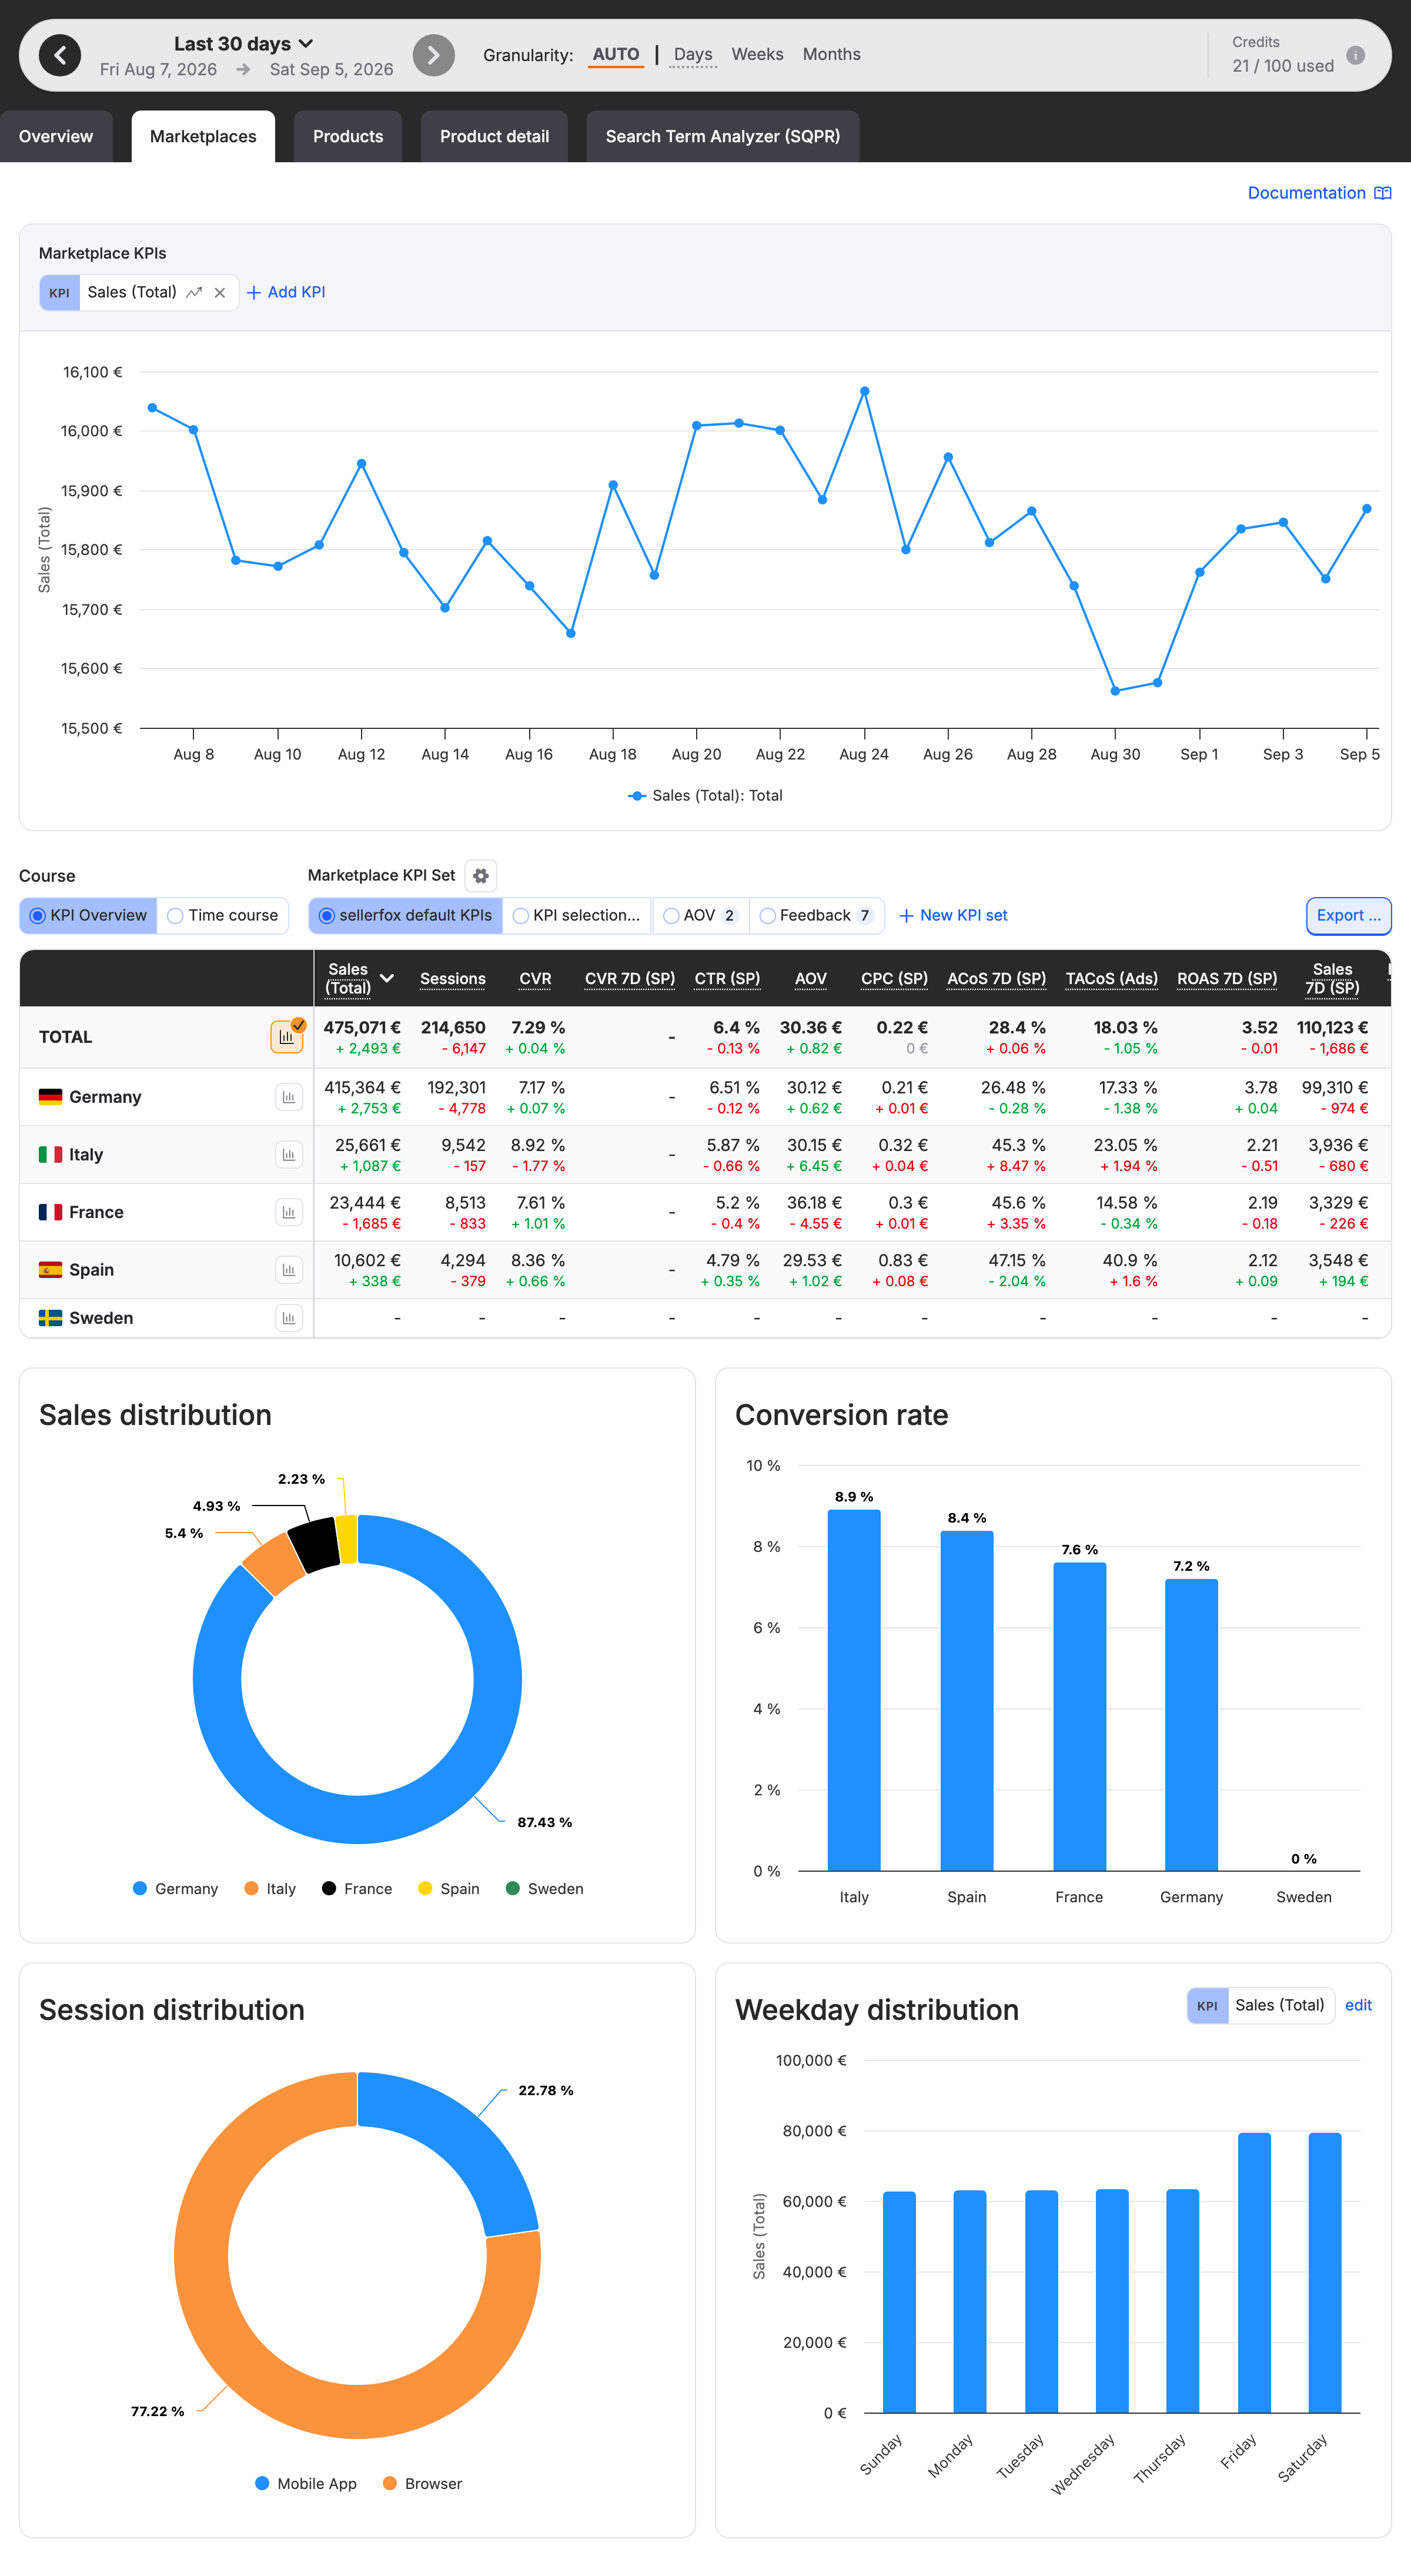
Task: Sort by Sales (Total) column chevron
Action: coord(387,978)
